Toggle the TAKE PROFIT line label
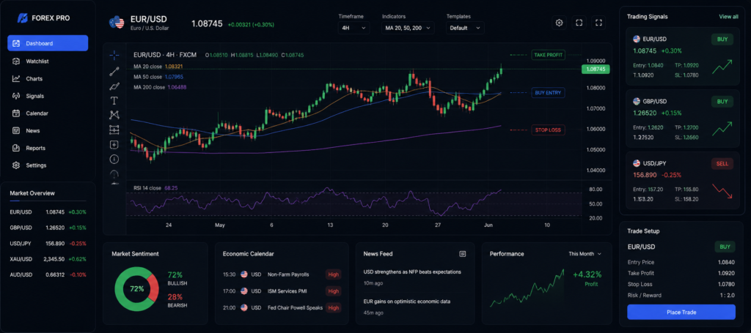This screenshot has height=333, width=751. (548, 55)
